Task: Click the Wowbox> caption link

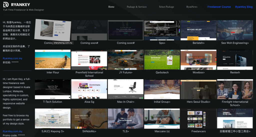Action: point(198,72)
